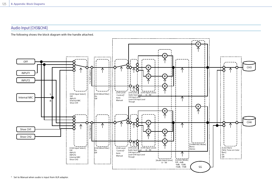Click the [CH4 Input Level] label

click(149, 148)
